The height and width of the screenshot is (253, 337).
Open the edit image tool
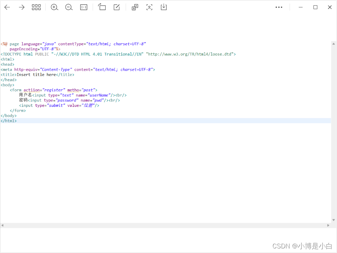[117, 7]
